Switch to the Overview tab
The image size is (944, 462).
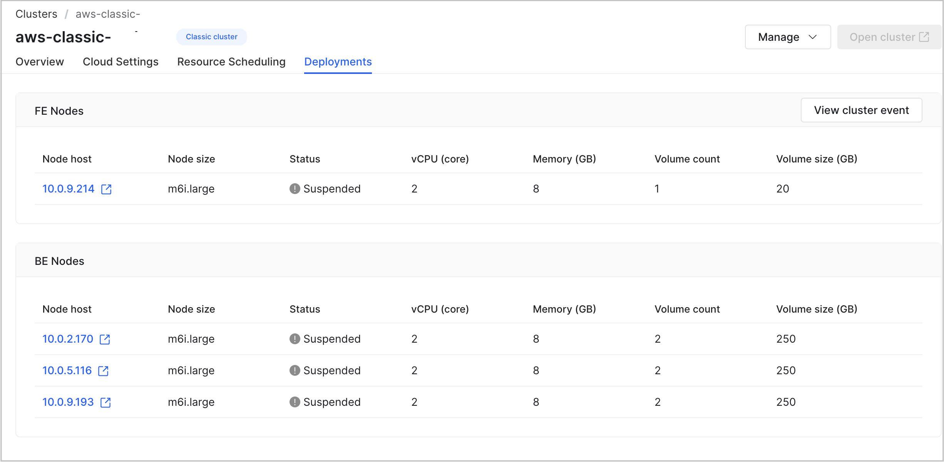(x=40, y=62)
